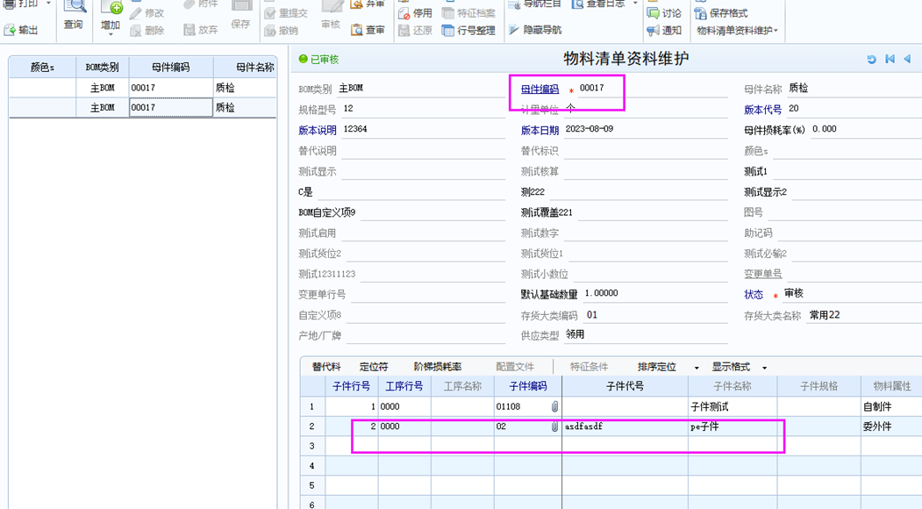922x509 pixels.
Task: Click the refresh arrow icon beside title
Action: click(x=871, y=59)
